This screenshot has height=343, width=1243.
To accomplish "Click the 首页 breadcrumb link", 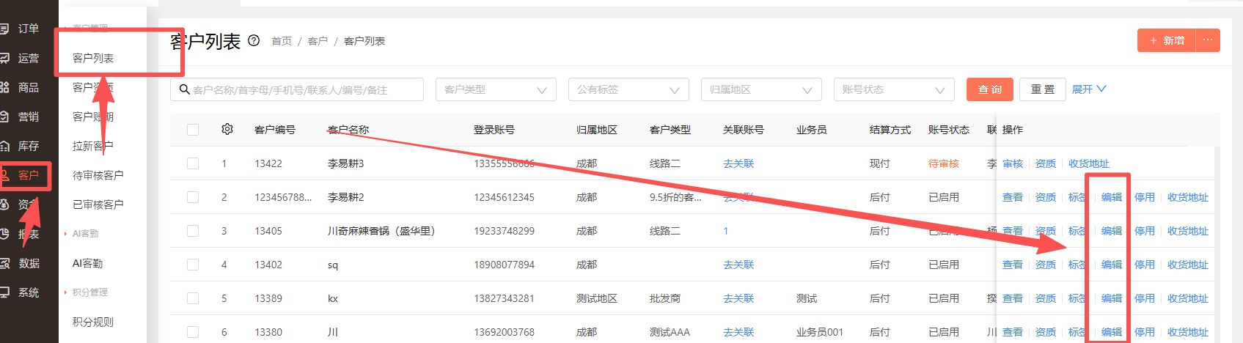I will click(x=282, y=41).
